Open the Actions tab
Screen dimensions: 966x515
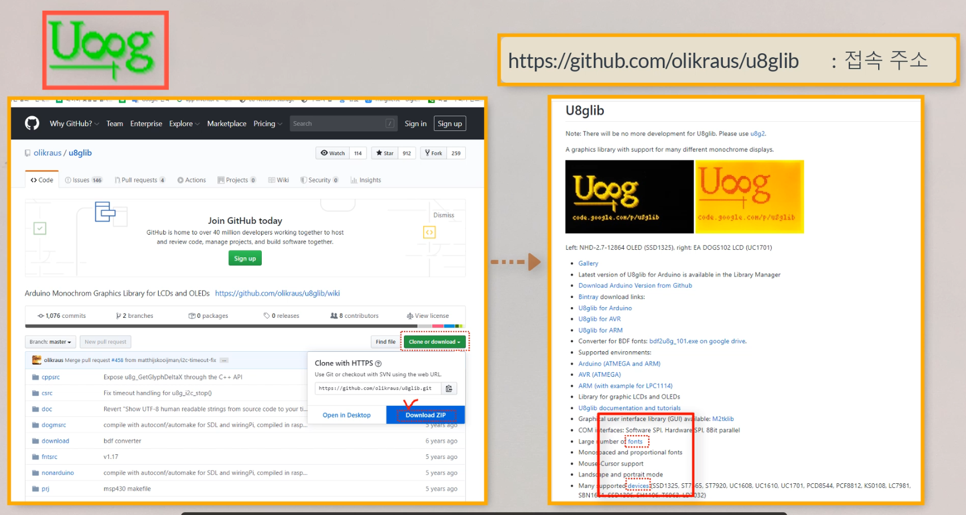(192, 180)
